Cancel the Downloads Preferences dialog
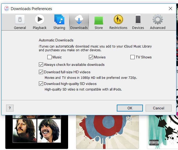 coord(158,108)
